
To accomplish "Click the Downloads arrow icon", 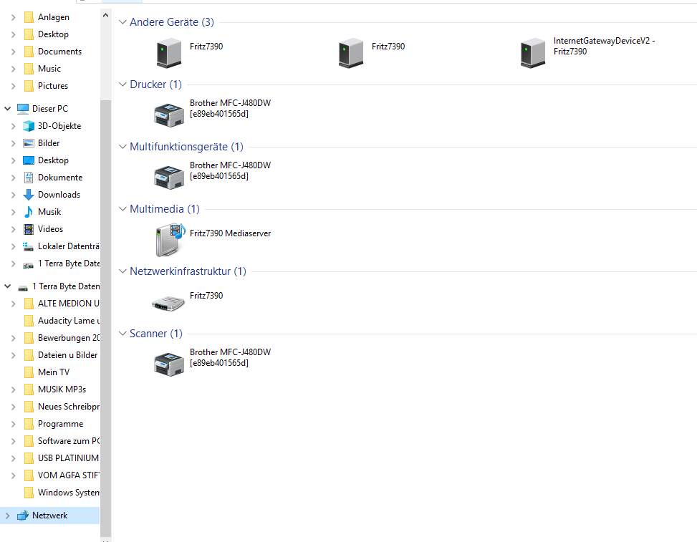I will click(29, 195).
